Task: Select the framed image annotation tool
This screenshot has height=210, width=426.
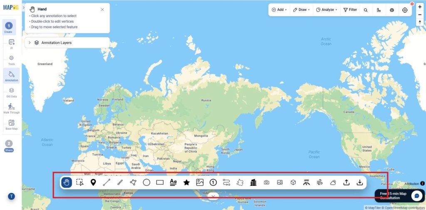Action: click(200, 183)
